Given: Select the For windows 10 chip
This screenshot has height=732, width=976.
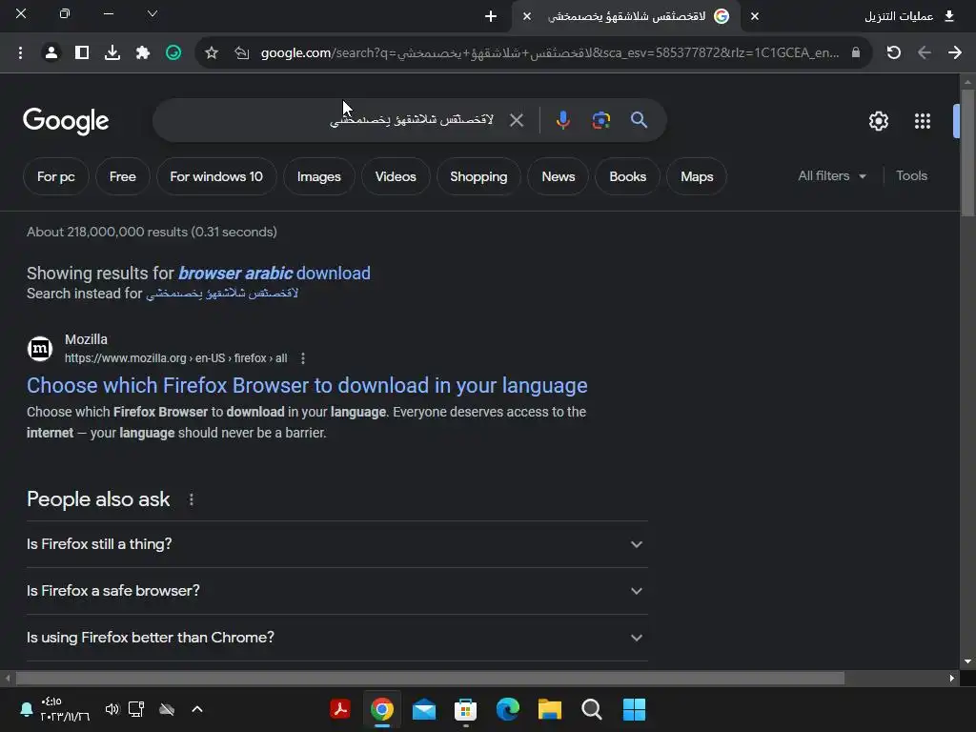Looking at the screenshot, I should pyautogui.click(x=216, y=176).
